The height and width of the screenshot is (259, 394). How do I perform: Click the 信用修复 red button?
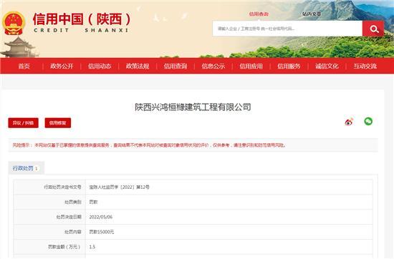(x=58, y=123)
